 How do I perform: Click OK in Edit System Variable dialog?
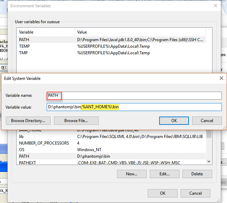[x=174, y=121]
